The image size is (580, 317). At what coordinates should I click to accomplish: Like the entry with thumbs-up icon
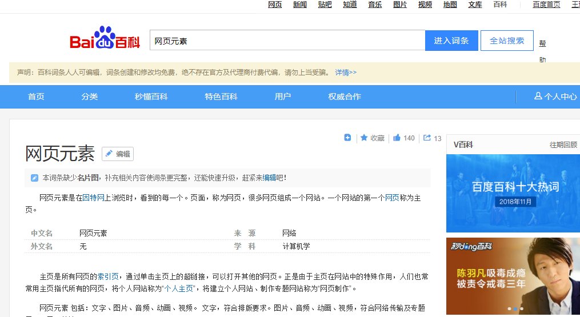397,138
